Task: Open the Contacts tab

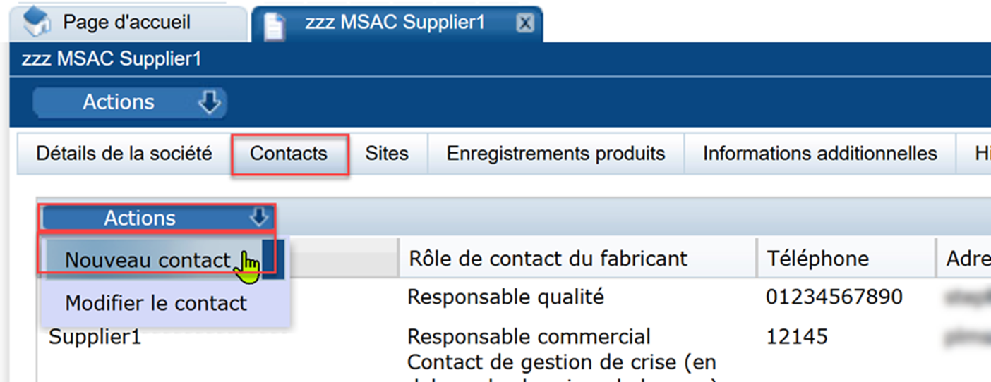Action: pyautogui.click(x=289, y=154)
